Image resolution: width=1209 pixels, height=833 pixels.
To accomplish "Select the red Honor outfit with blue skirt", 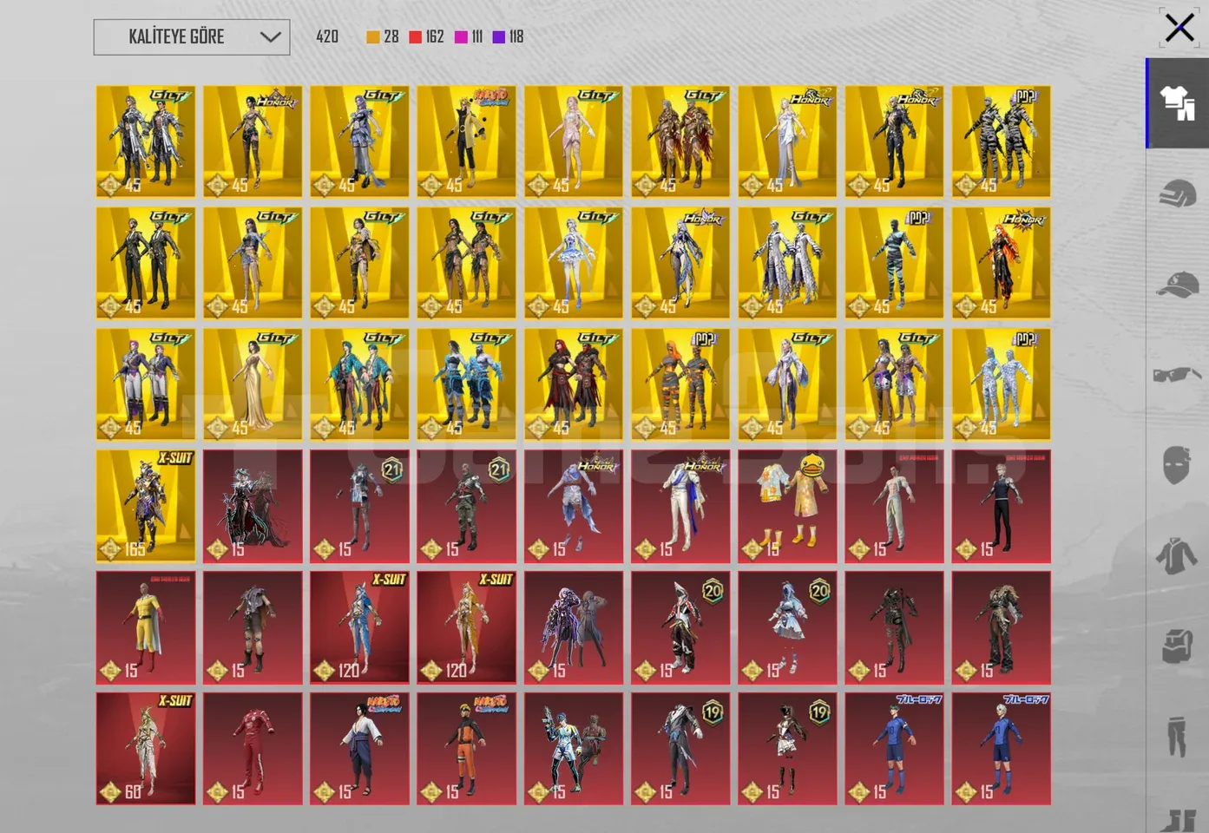I will pos(573,506).
